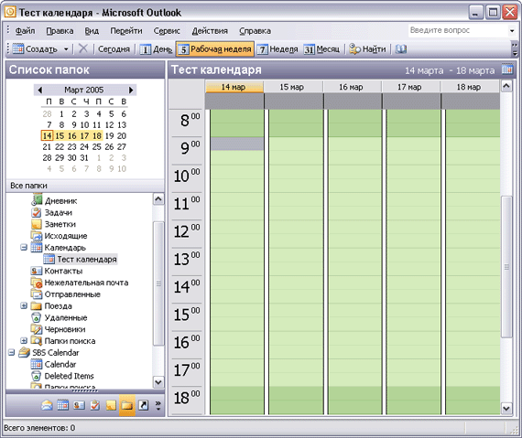
Task: Collapse the Календарь folder tree node
Action: coord(24,248)
